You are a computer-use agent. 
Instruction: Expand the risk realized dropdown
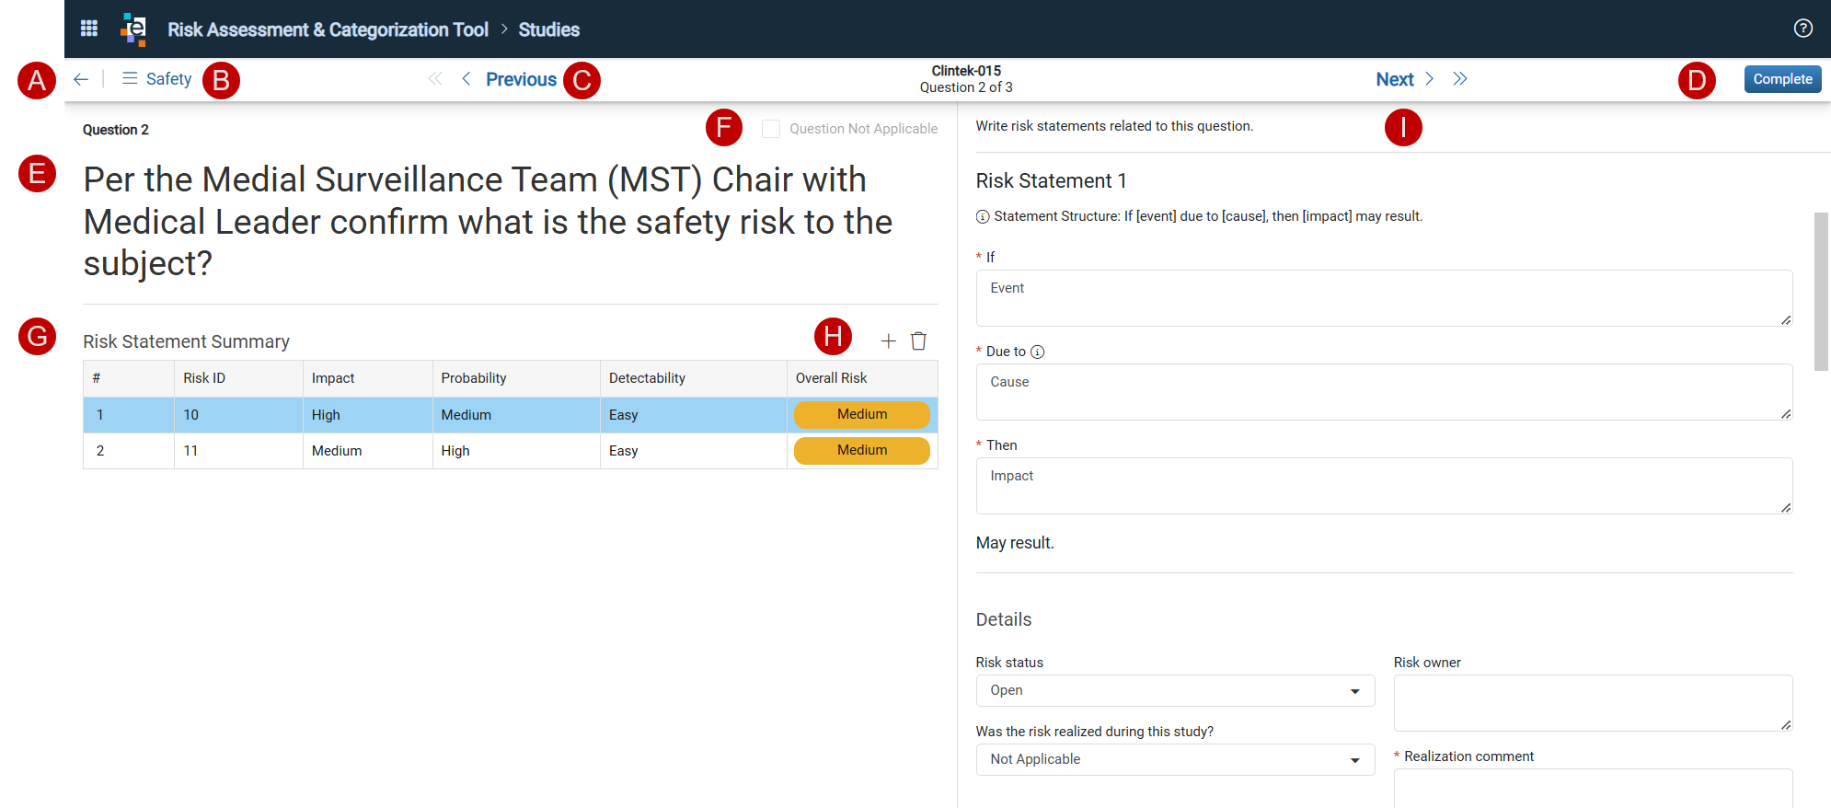[x=1175, y=760]
